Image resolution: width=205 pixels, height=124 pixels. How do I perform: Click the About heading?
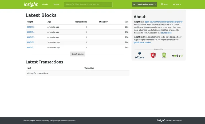140,17
